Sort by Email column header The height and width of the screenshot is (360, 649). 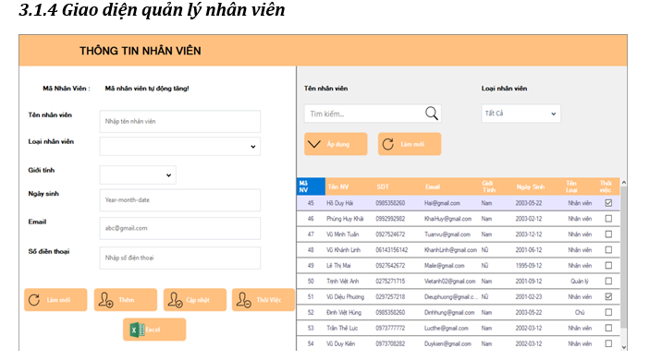point(450,186)
